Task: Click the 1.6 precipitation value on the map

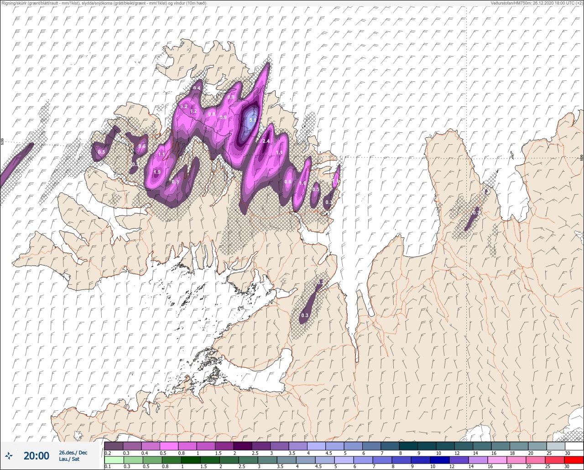Action: point(302,183)
